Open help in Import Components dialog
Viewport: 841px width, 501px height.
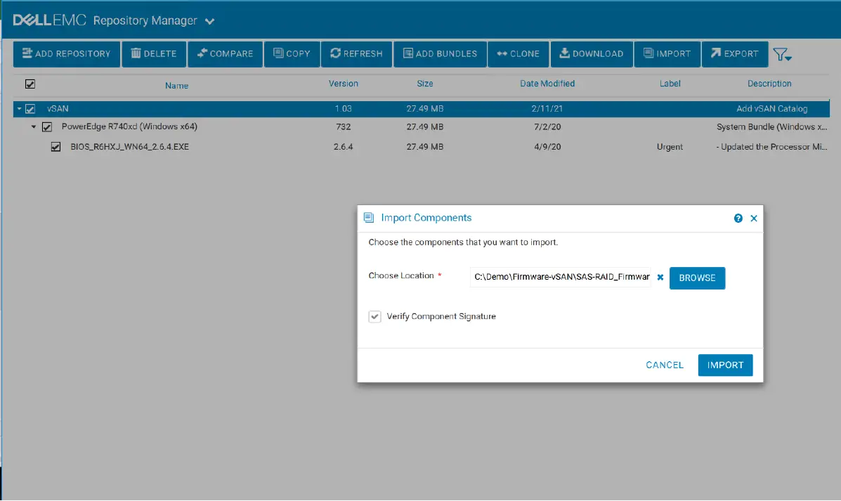tap(738, 219)
